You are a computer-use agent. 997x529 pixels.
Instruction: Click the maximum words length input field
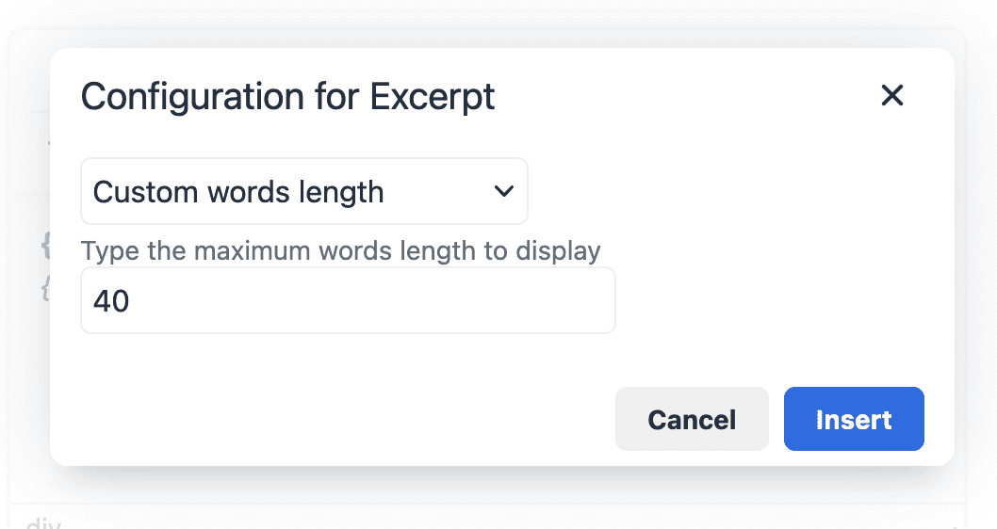point(348,301)
